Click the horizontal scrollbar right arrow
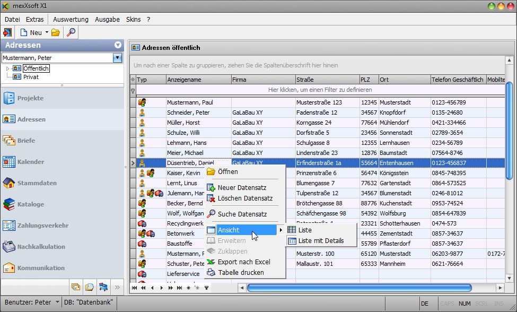 [x=500, y=288]
